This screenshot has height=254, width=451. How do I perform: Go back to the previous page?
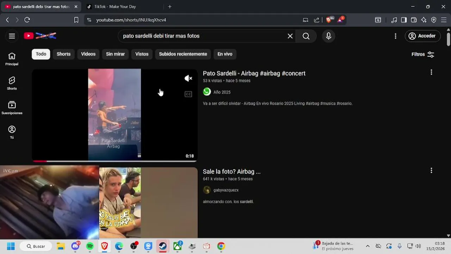(7, 20)
